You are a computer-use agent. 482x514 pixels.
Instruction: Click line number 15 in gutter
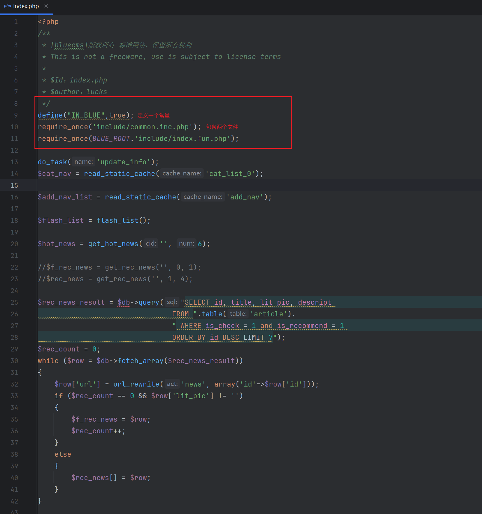pyautogui.click(x=14, y=185)
